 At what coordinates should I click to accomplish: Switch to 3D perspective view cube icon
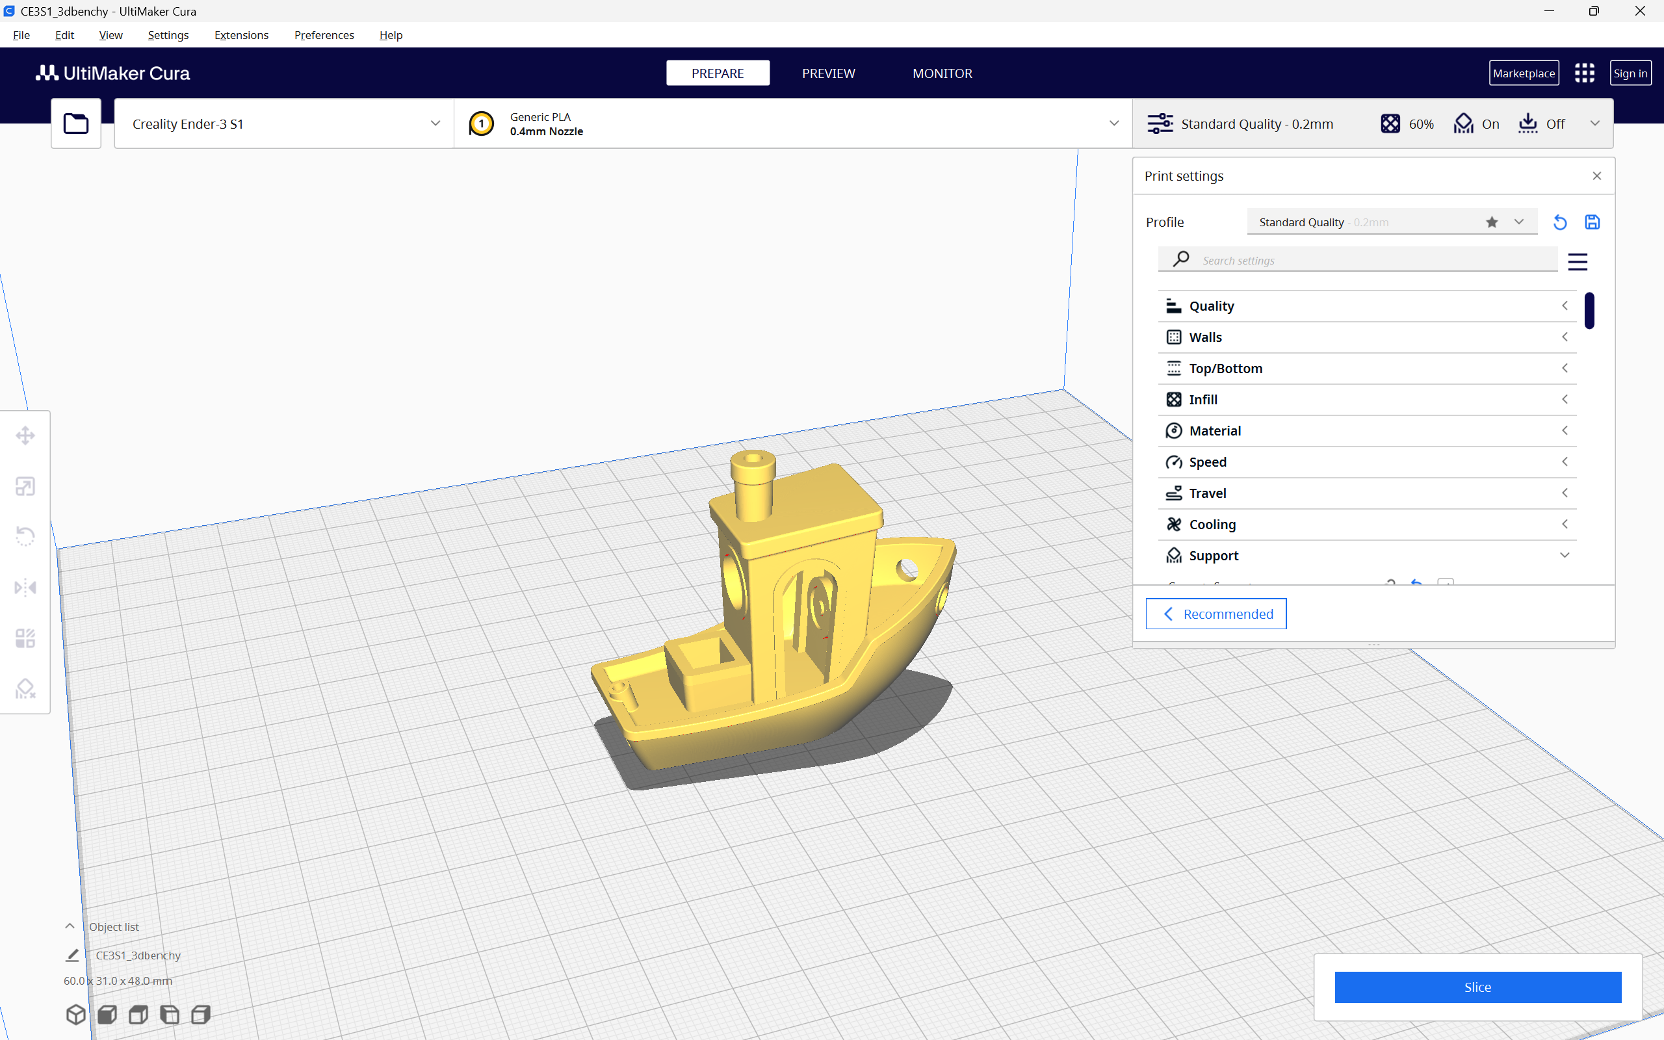click(x=75, y=1015)
